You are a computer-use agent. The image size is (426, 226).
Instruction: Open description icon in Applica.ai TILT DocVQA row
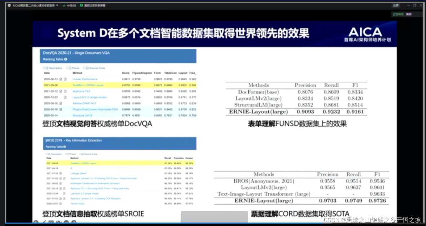click(61, 91)
